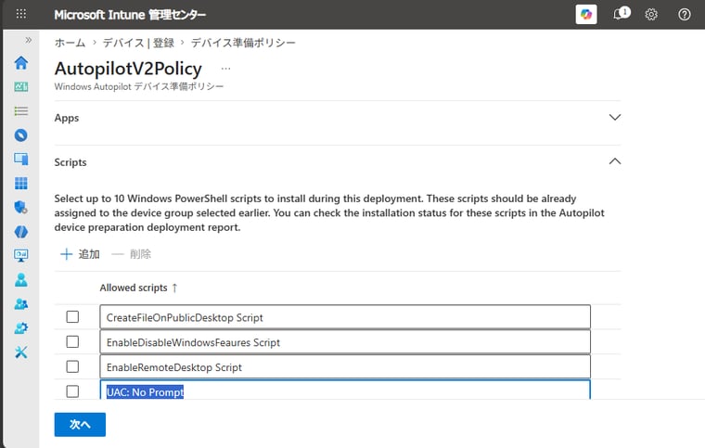Check the EnableDisableWindowsFeaures Script checkbox

[x=72, y=342]
